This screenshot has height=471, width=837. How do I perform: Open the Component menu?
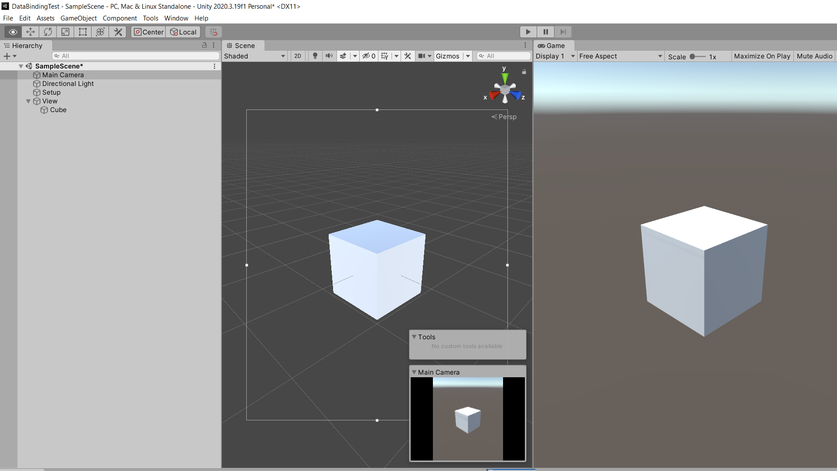click(120, 18)
